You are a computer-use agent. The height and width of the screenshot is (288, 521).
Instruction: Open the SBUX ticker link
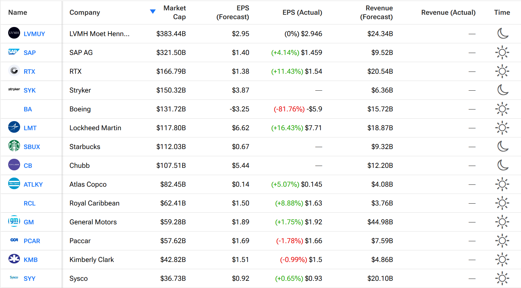(32, 147)
